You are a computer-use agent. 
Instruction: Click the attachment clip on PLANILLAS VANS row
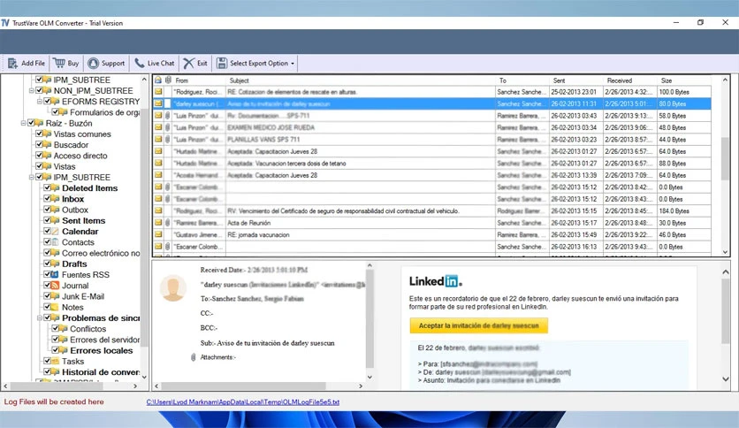tap(168, 139)
